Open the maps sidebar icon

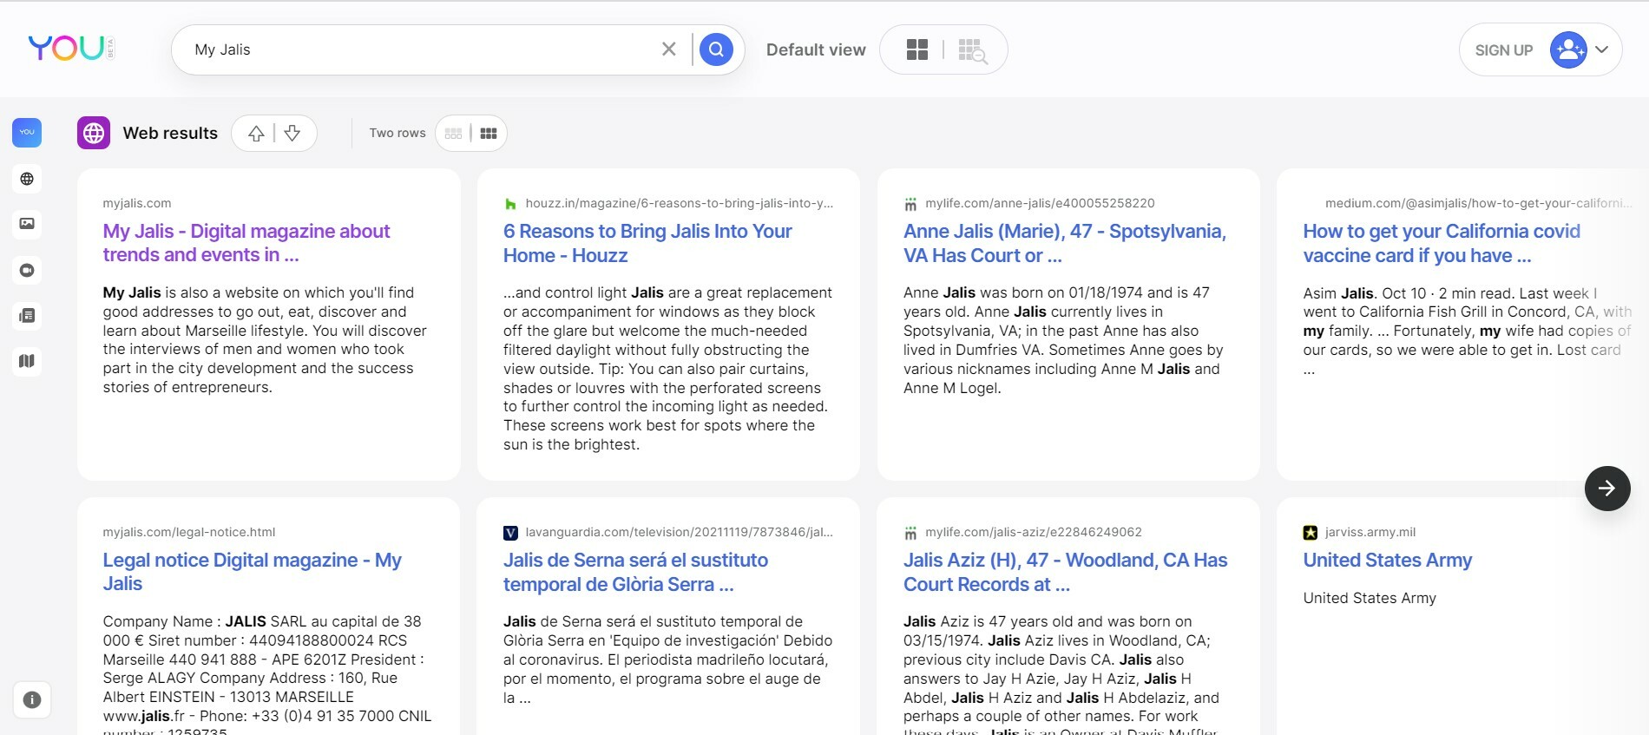[x=27, y=361]
